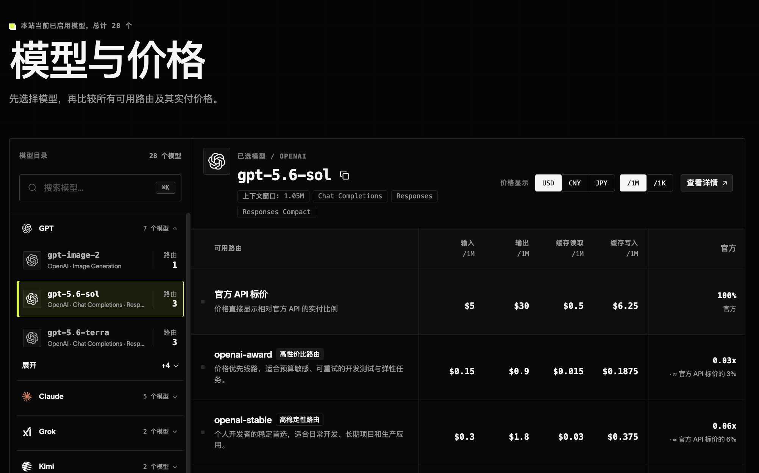The image size is (759, 473).
Task: Click the 100% official ratio value
Action: point(727,295)
